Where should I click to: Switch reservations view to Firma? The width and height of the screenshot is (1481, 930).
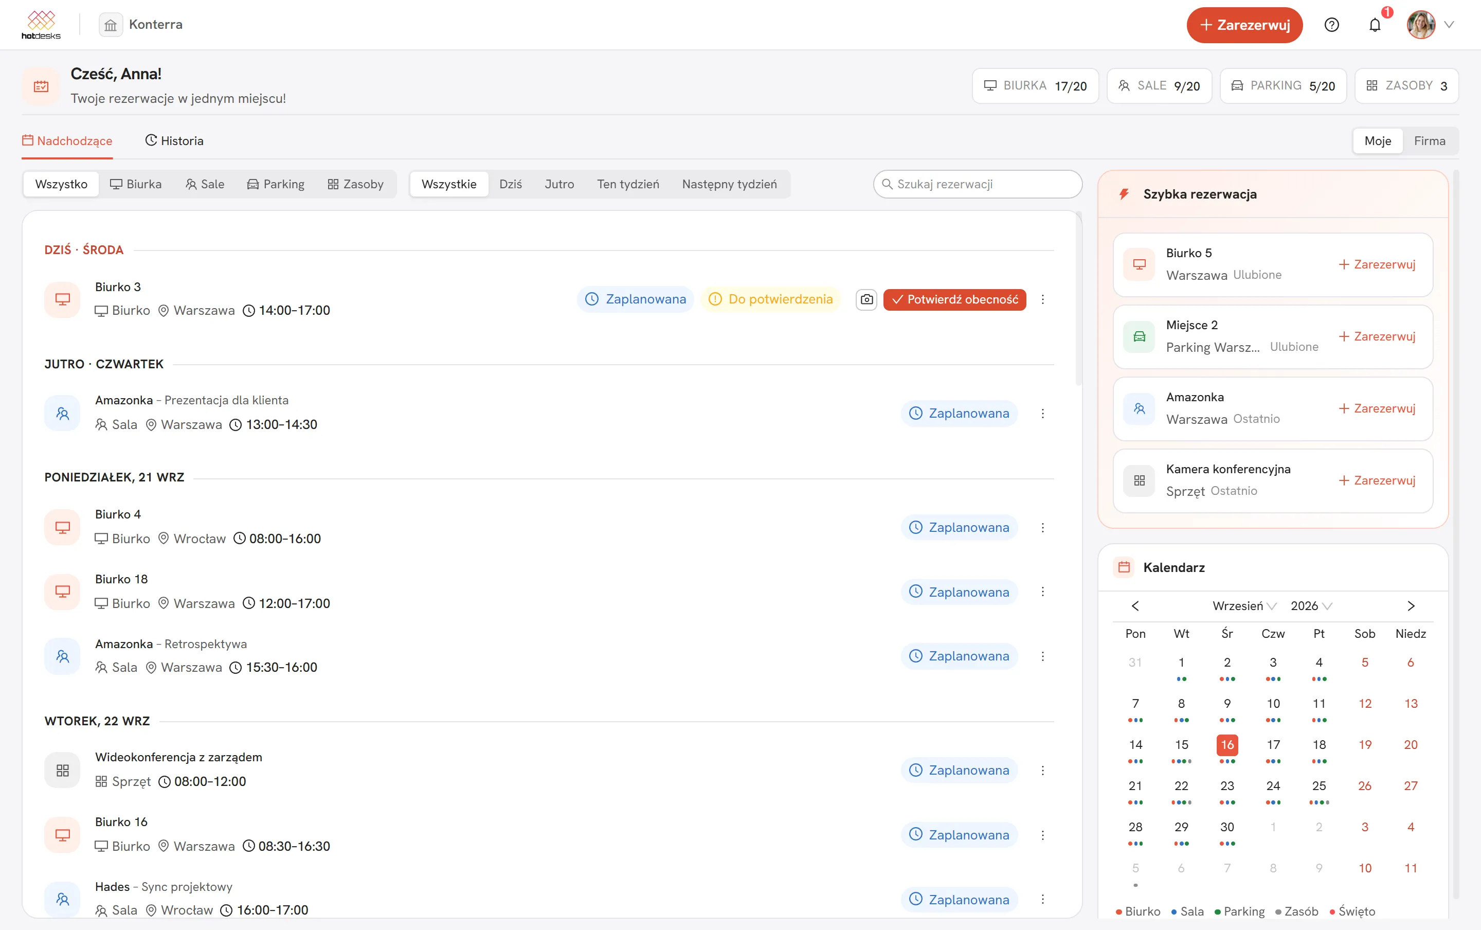coord(1430,141)
